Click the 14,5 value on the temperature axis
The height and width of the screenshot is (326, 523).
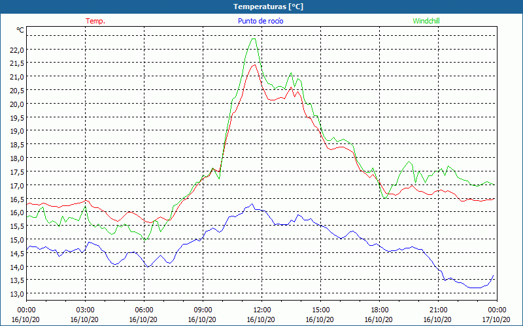pos(17,253)
